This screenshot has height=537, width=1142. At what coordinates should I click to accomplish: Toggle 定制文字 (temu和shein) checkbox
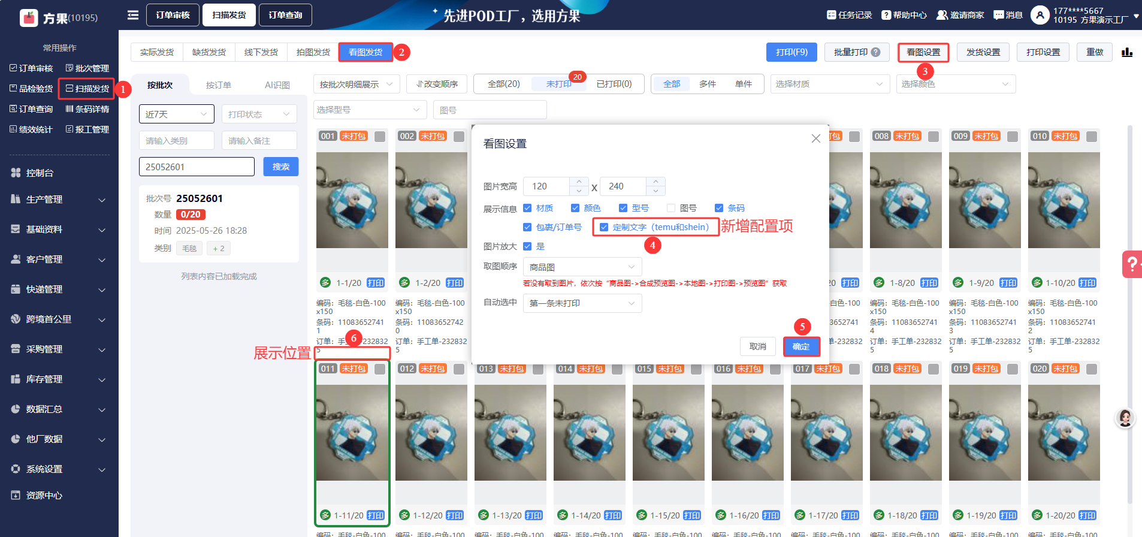tap(604, 227)
